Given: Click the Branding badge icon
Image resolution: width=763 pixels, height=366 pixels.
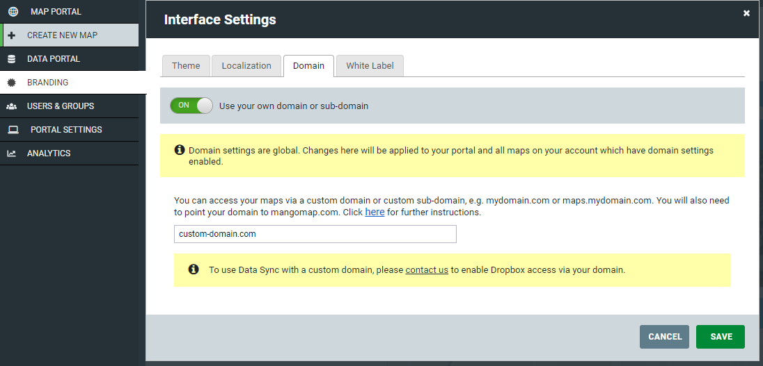Looking at the screenshot, I should [x=12, y=83].
